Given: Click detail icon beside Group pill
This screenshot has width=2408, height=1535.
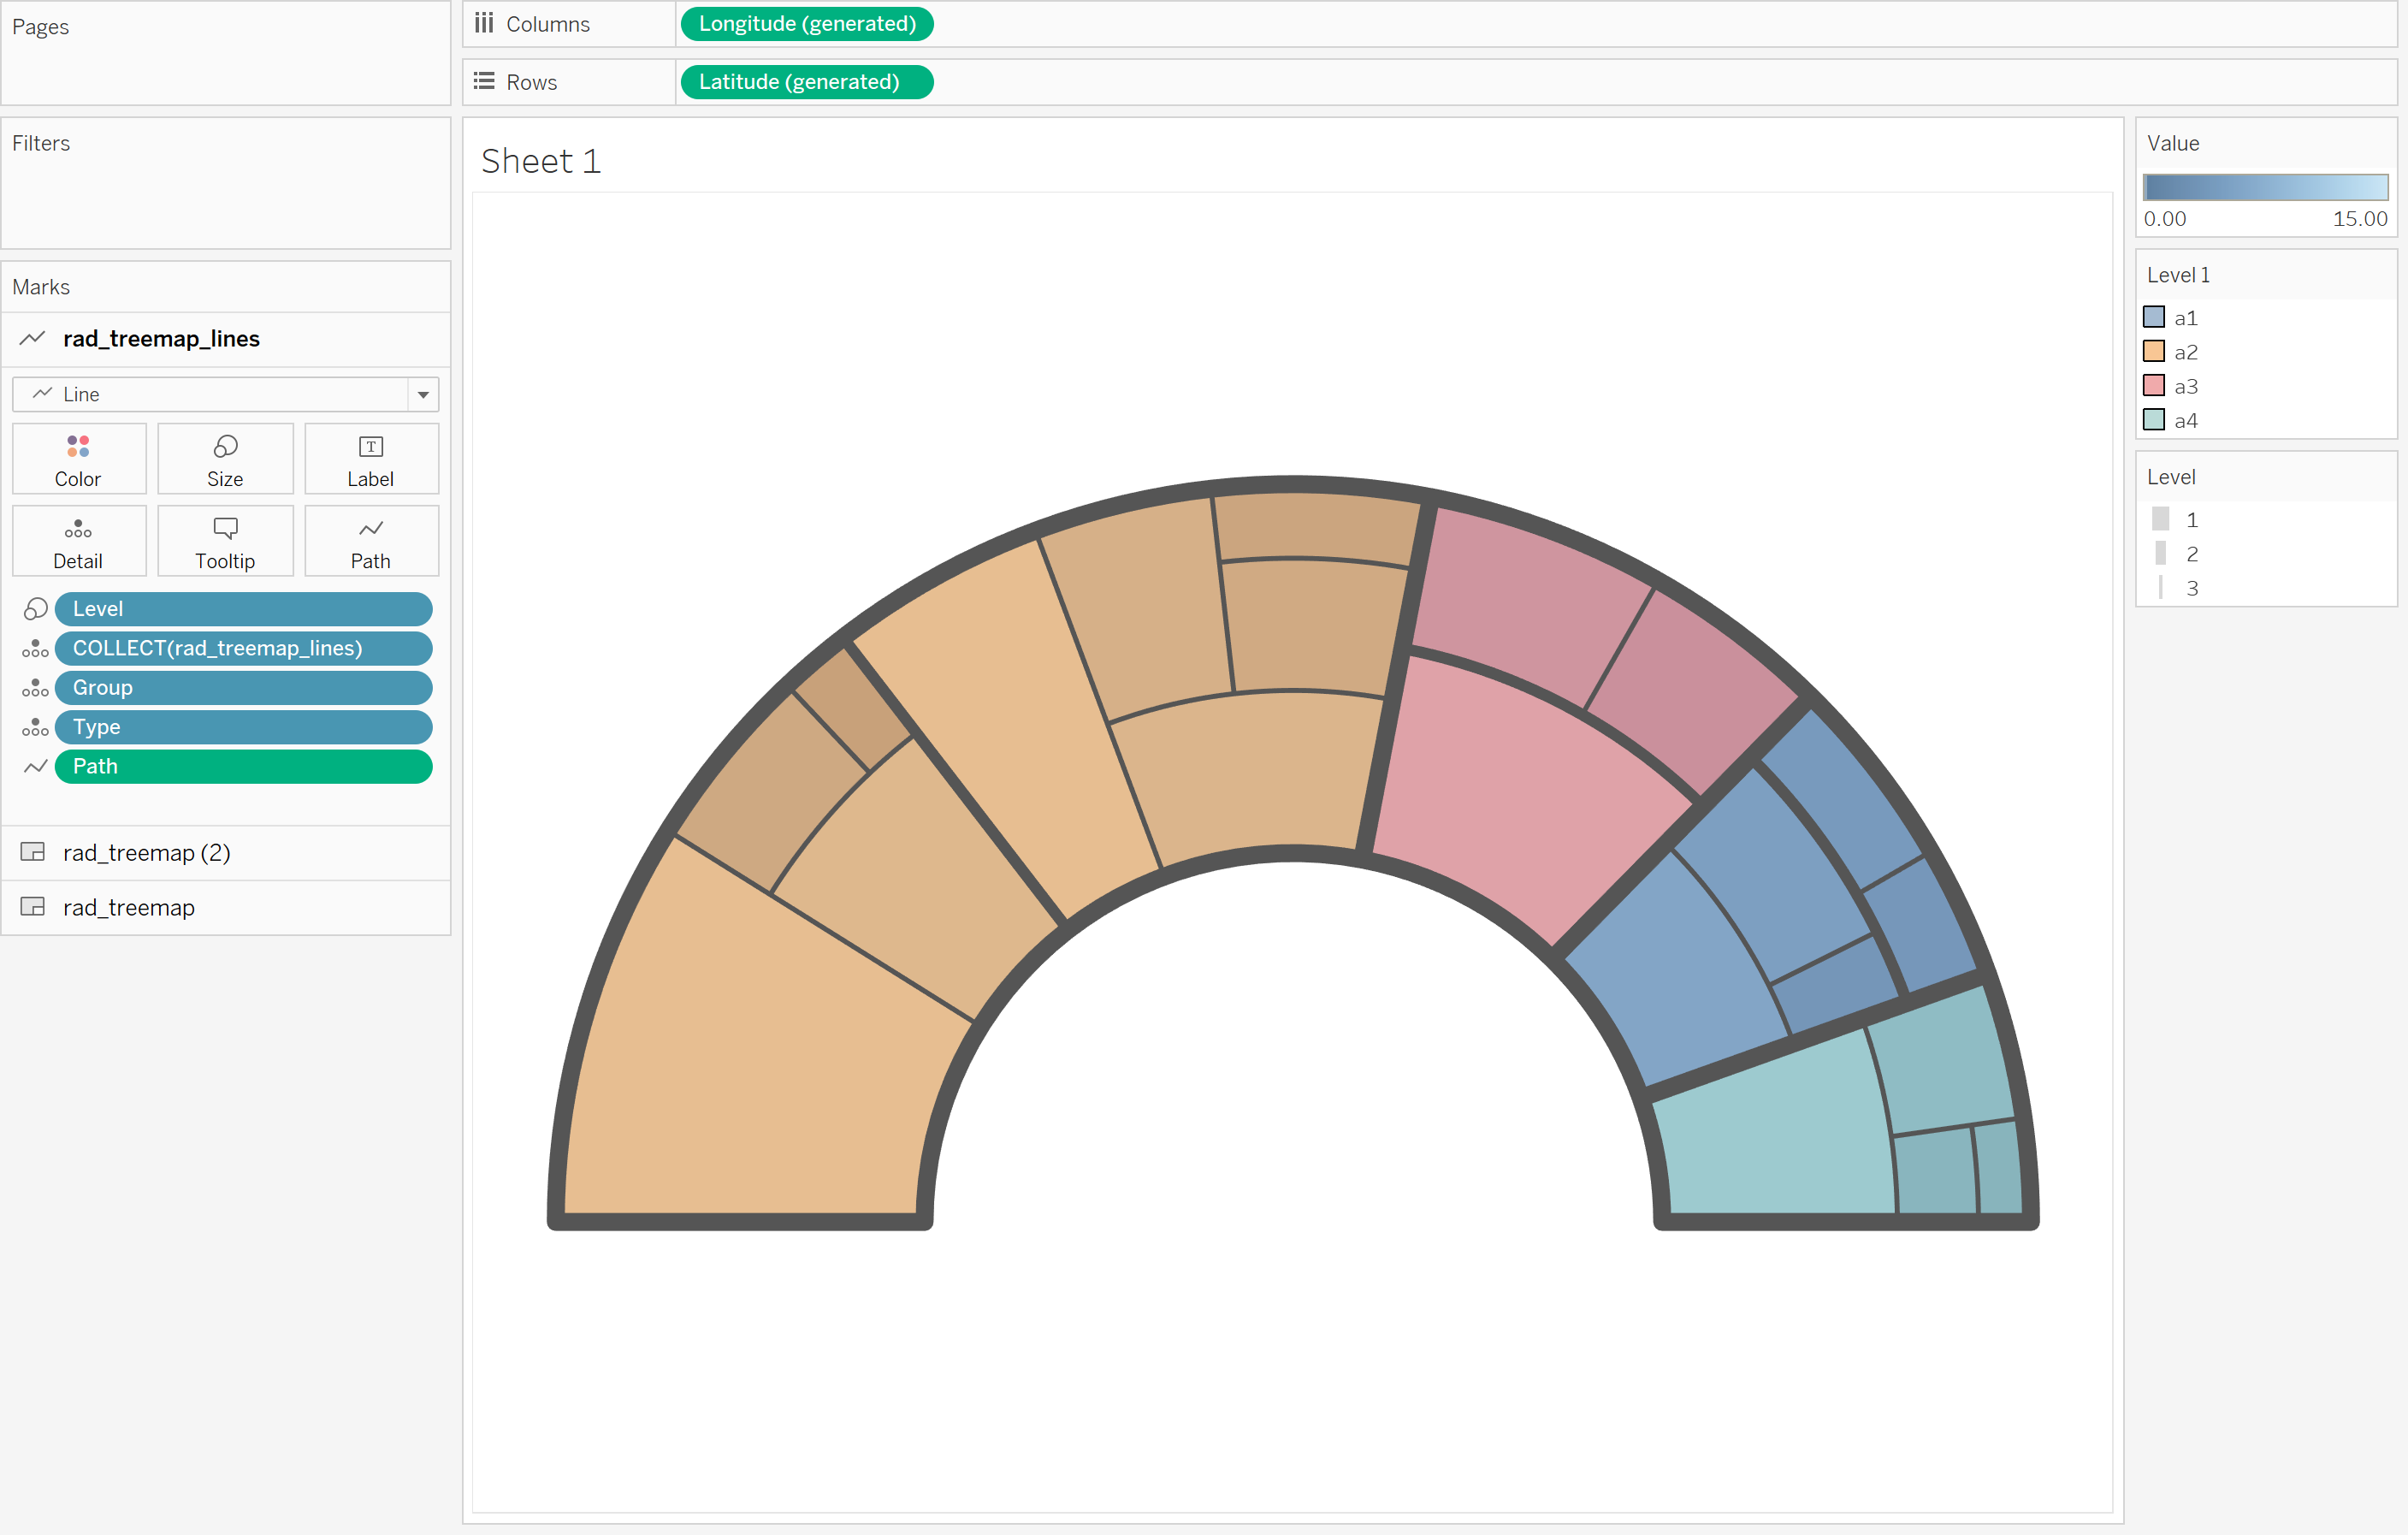Looking at the screenshot, I should pos(35,688).
